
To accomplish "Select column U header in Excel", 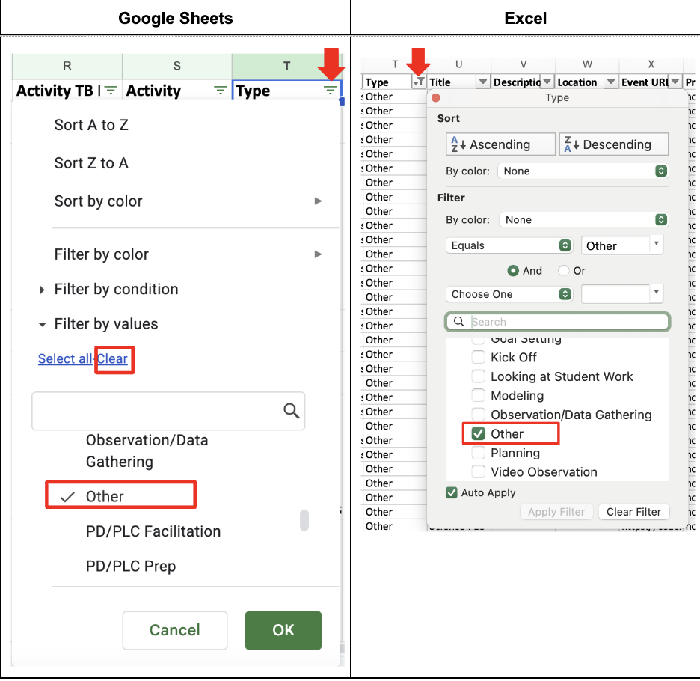I will (458, 64).
